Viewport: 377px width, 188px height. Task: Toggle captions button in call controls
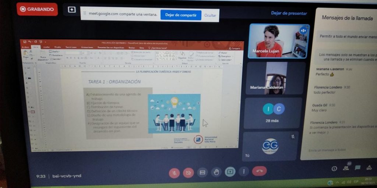point(202,172)
